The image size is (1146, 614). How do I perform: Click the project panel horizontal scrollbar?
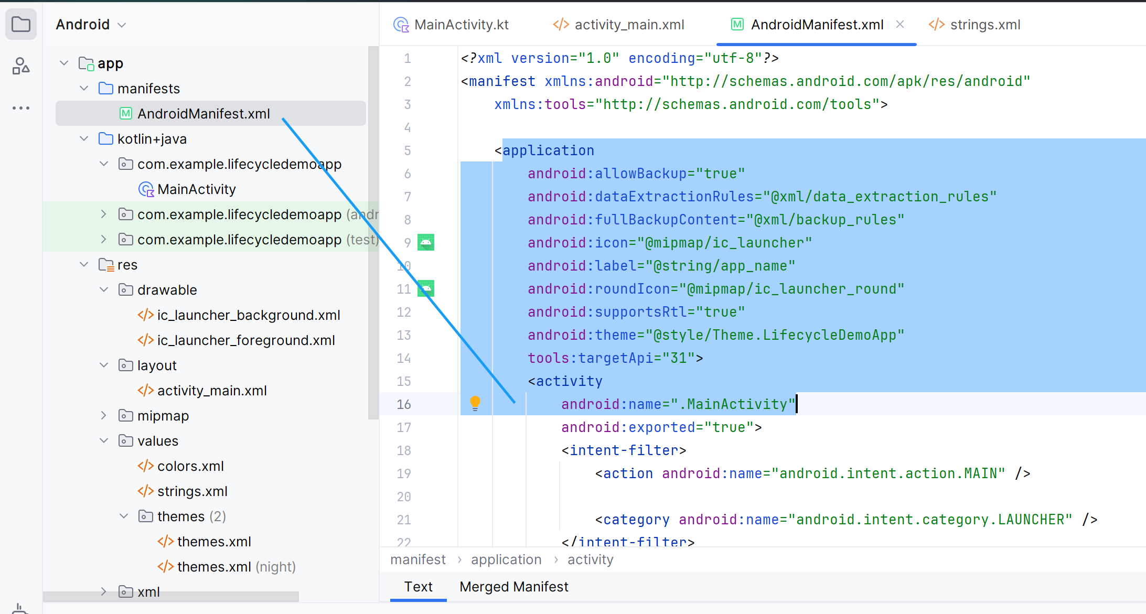click(x=171, y=597)
